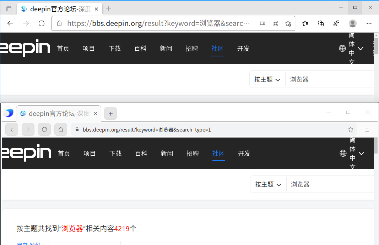Click deepin logo in Edge page

[25, 48]
